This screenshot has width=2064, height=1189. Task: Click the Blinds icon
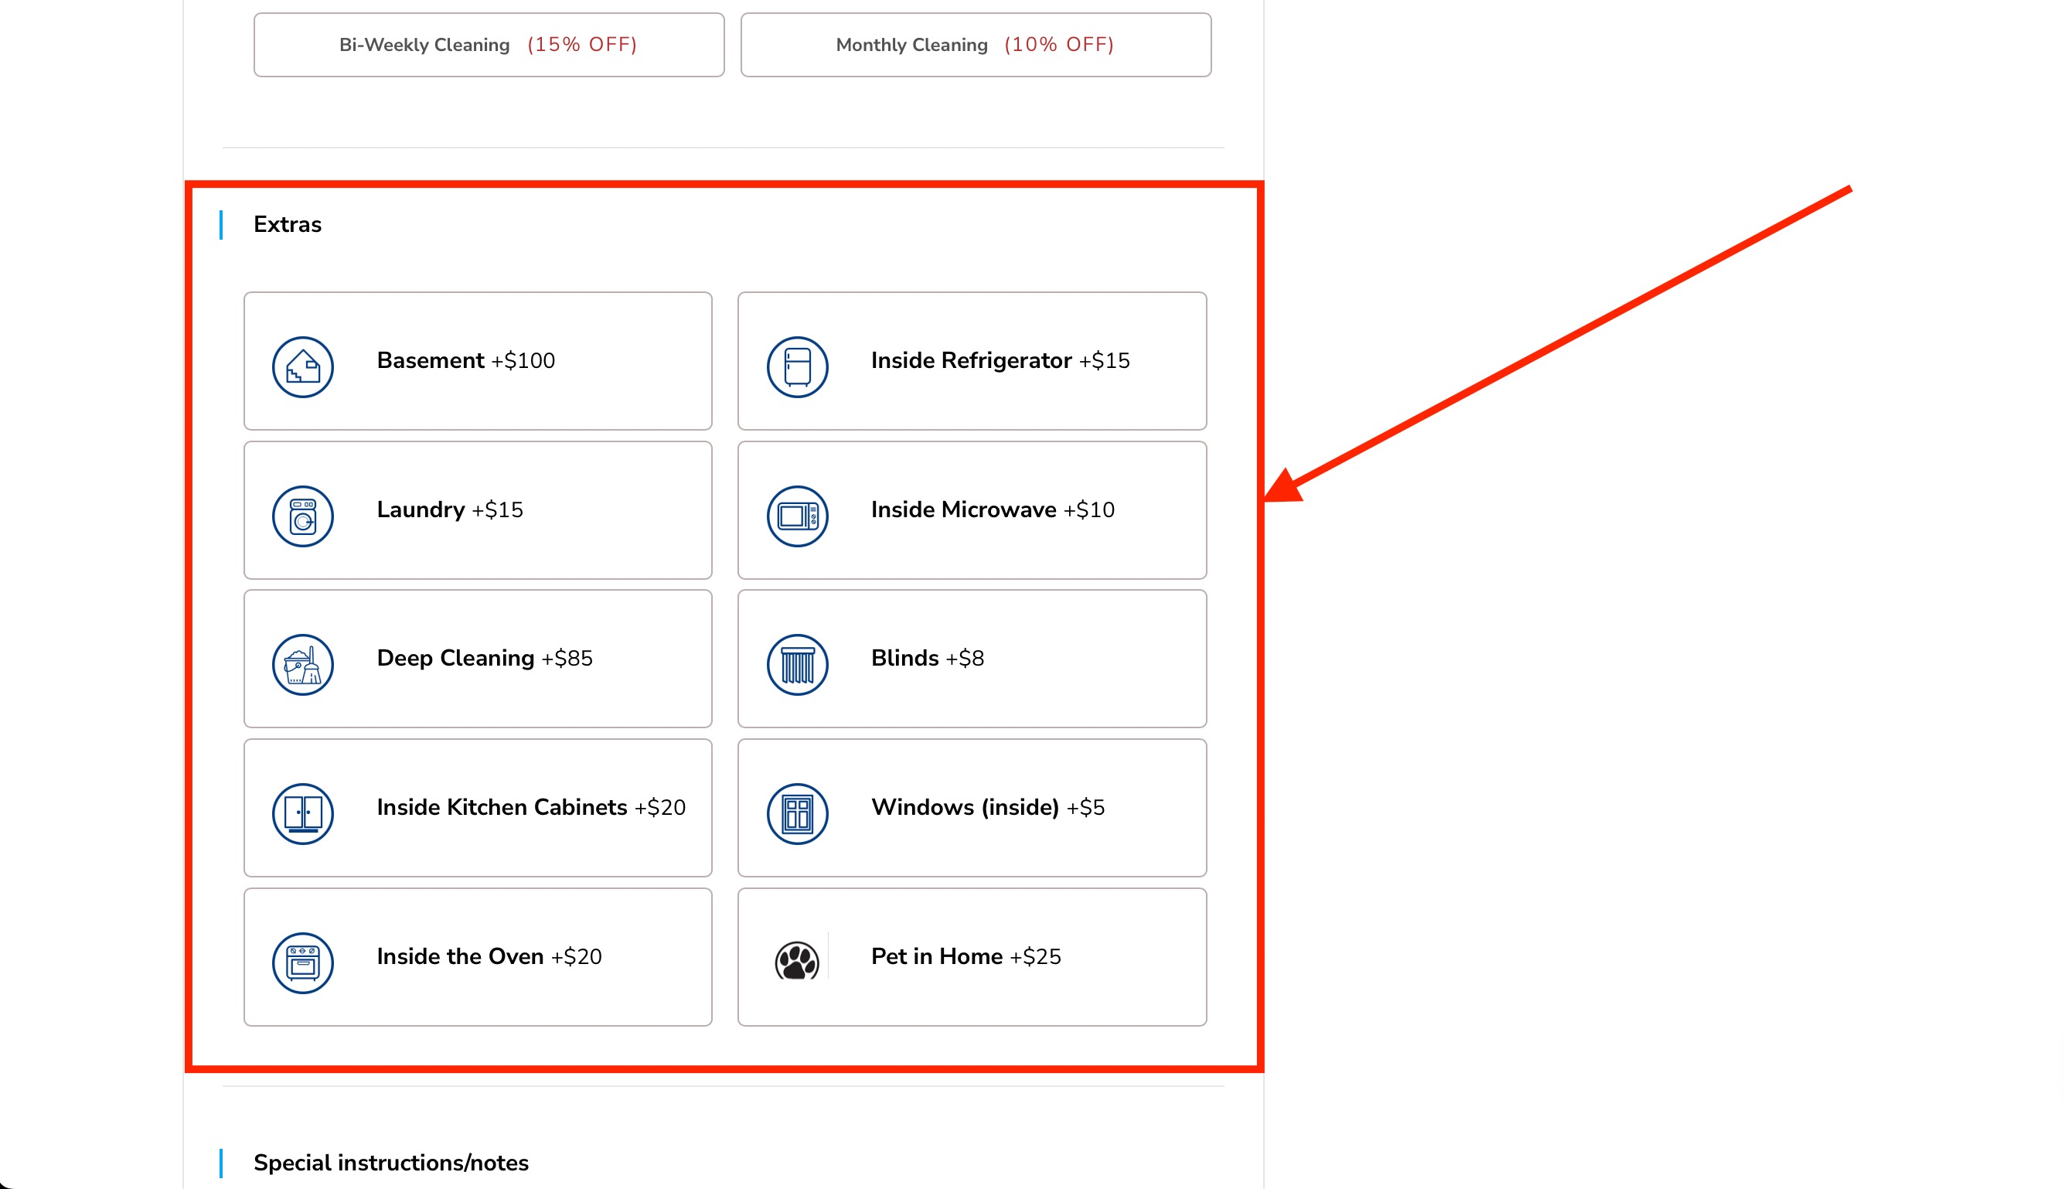click(x=797, y=665)
